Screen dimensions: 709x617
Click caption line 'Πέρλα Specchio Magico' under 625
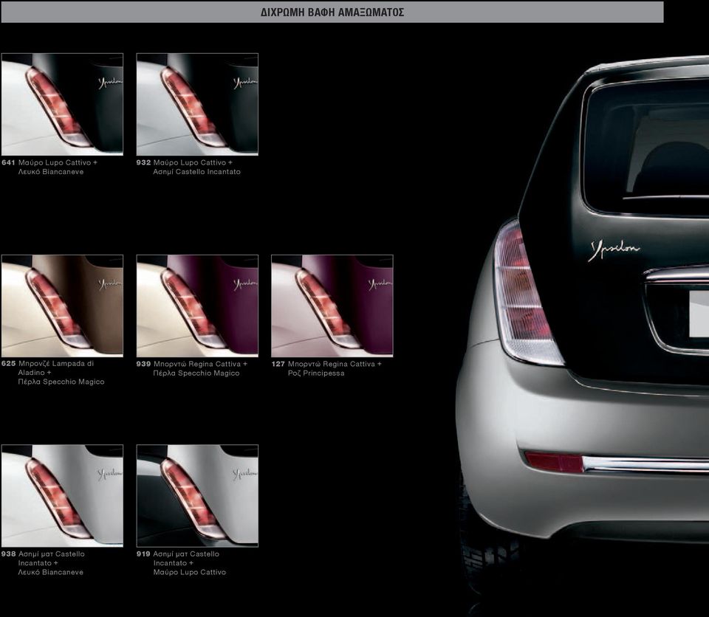[x=61, y=382]
